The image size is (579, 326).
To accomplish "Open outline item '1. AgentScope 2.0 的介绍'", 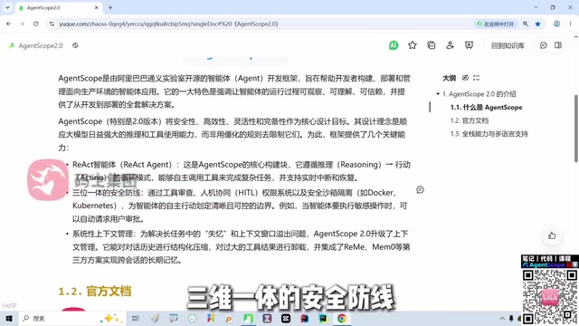I will point(479,94).
